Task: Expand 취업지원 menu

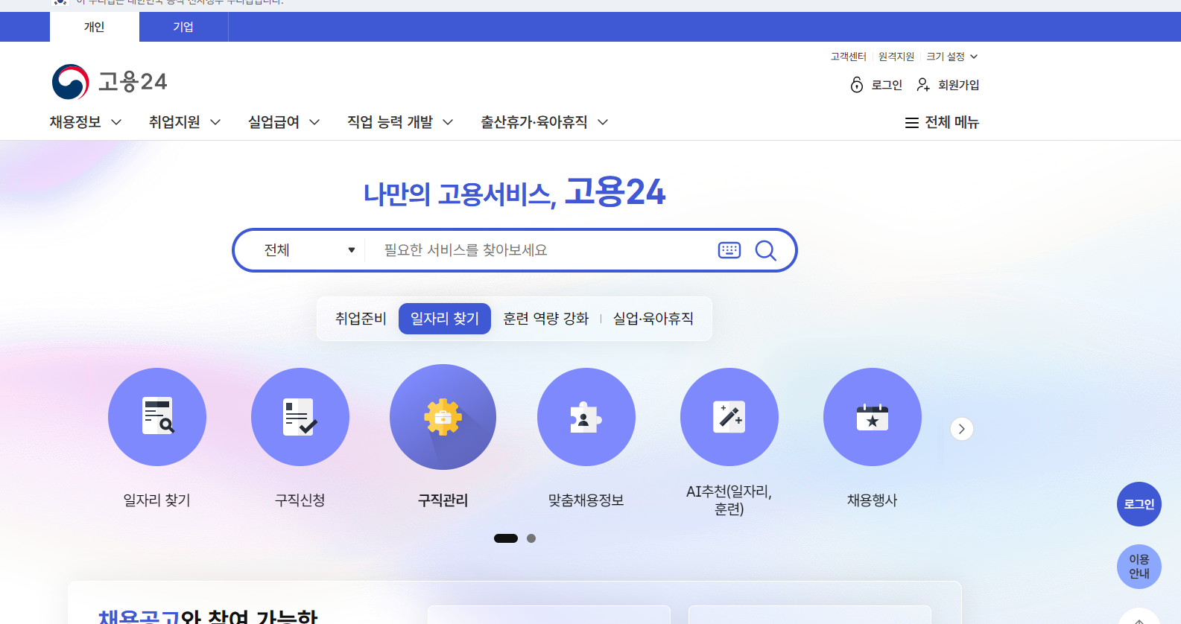Action: [x=185, y=122]
